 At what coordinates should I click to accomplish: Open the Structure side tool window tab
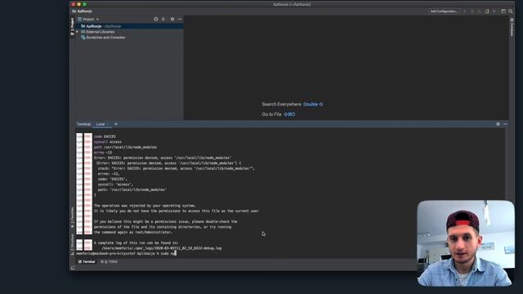click(72, 244)
